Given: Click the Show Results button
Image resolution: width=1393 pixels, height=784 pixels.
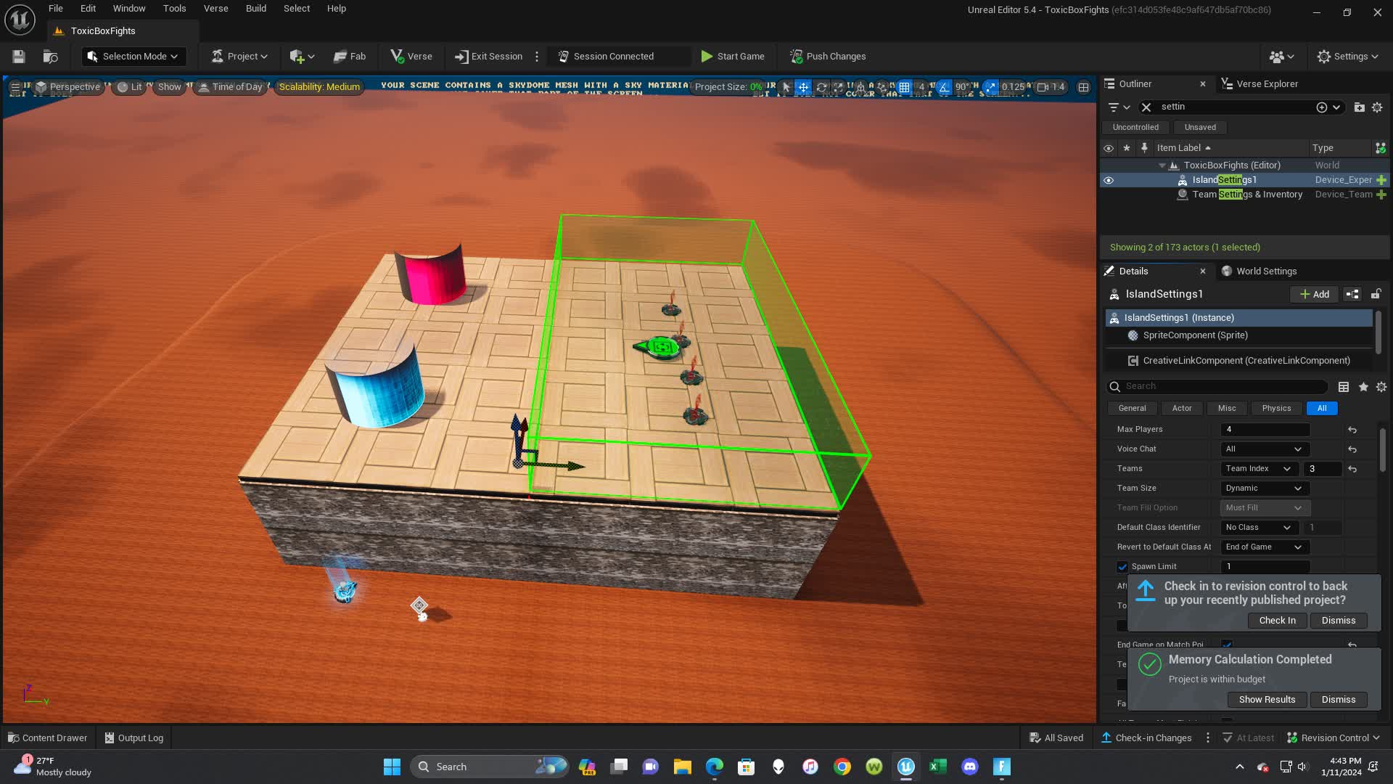Looking at the screenshot, I should pyautogui.click(x=1267, y=700).
